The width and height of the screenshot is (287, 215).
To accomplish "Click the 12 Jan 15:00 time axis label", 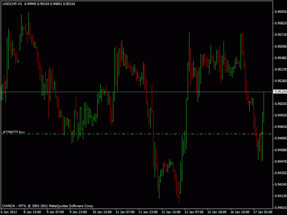I will [x=171, y=212].
